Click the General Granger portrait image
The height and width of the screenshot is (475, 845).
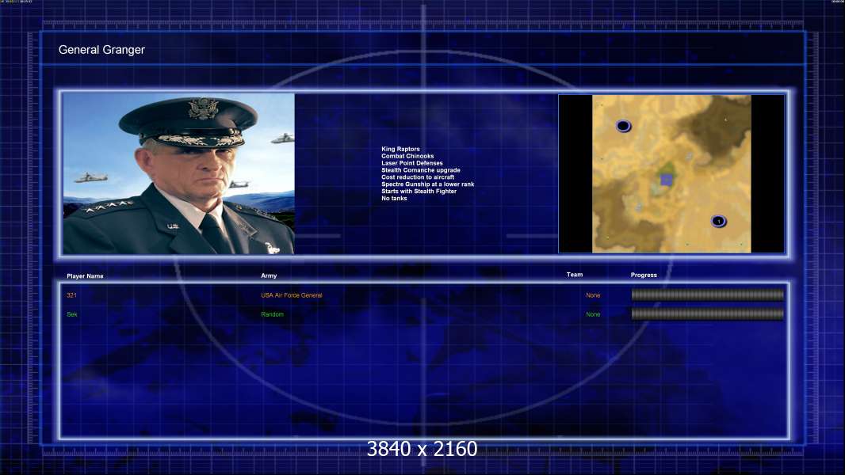click(178, 173)
